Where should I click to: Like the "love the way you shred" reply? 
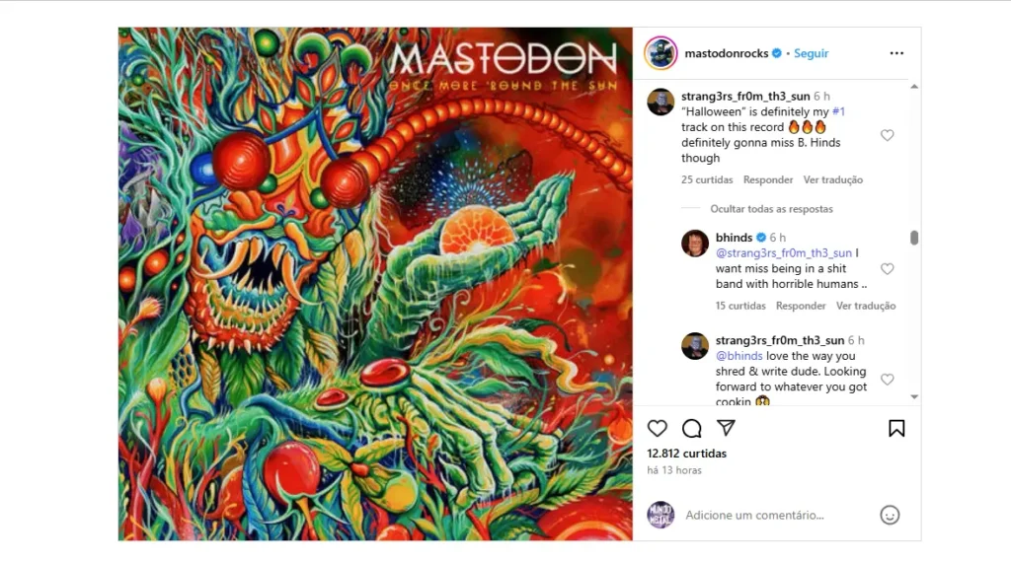tap(888, 380)
